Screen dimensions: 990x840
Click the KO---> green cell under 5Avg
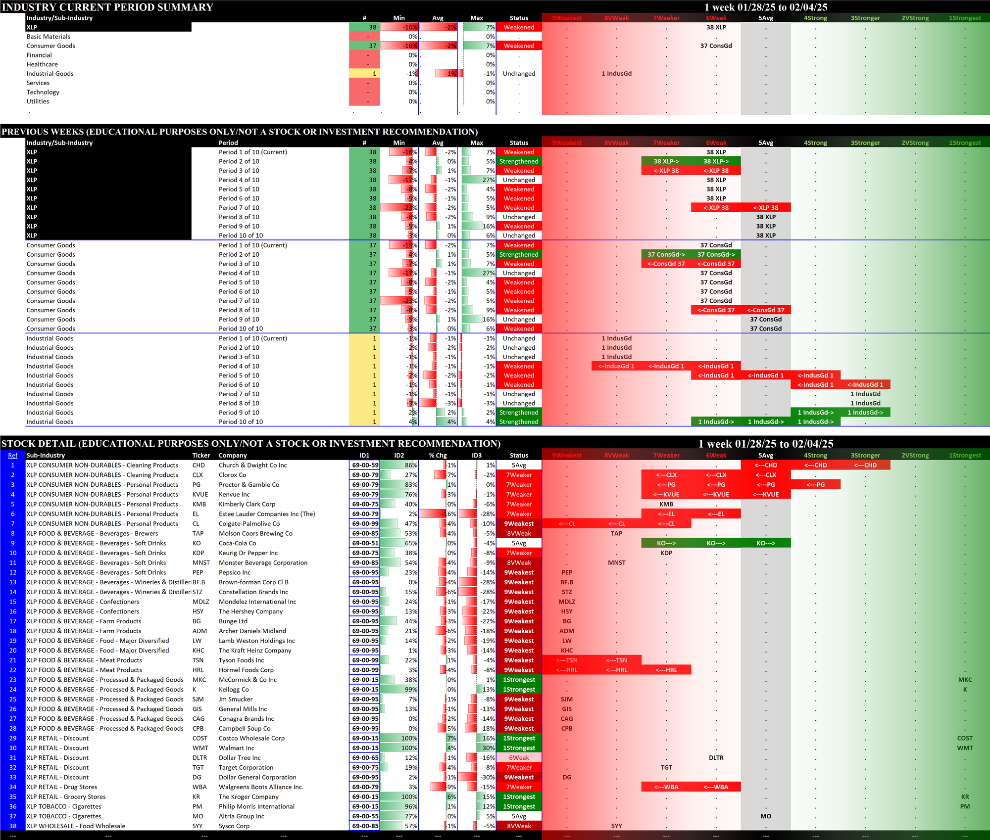[x=765, y=543]
